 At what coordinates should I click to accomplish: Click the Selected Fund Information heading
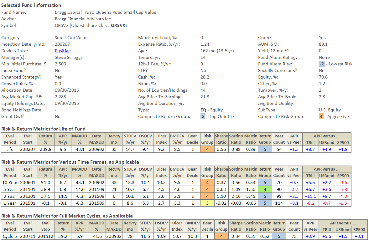click(31, 5)
